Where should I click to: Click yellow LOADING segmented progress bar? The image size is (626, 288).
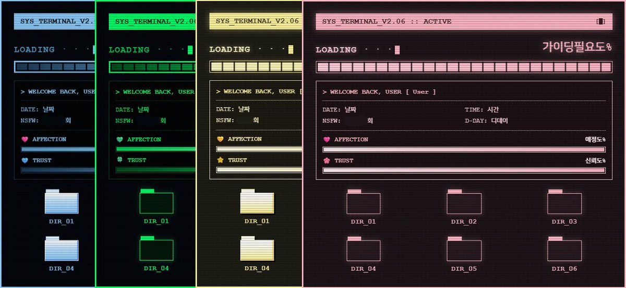[x=256, y=67]
